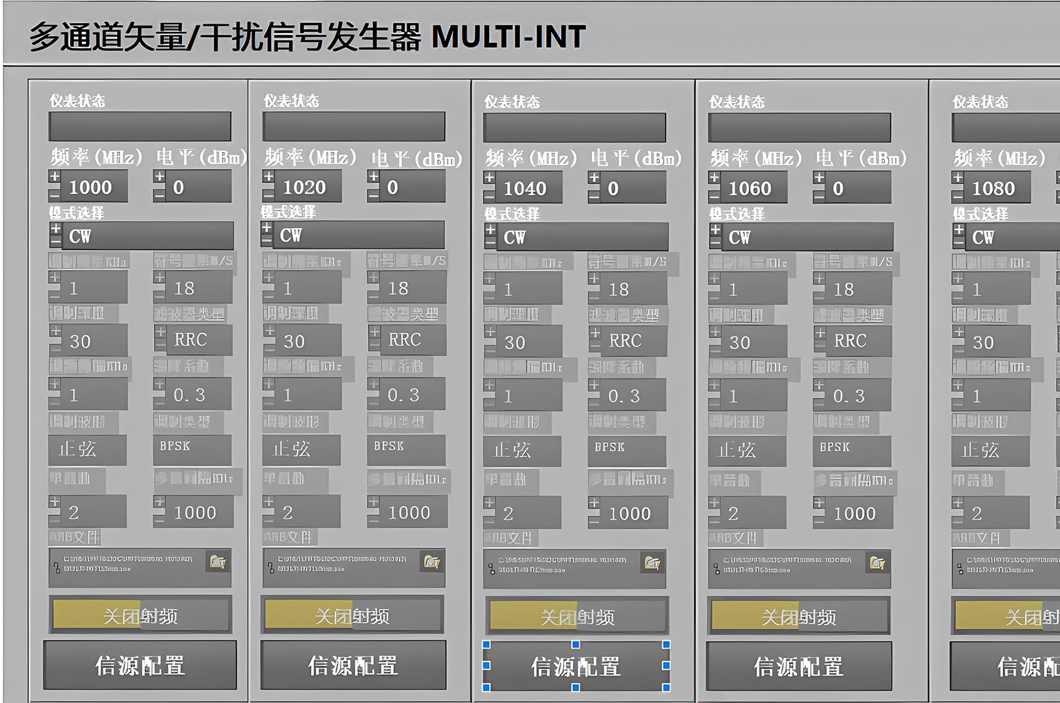The height and width of the screenshot is (703, 1060).
Task: Click the 仪表状态 status box in 1020 MHz channel
Action: click(354, 127)
